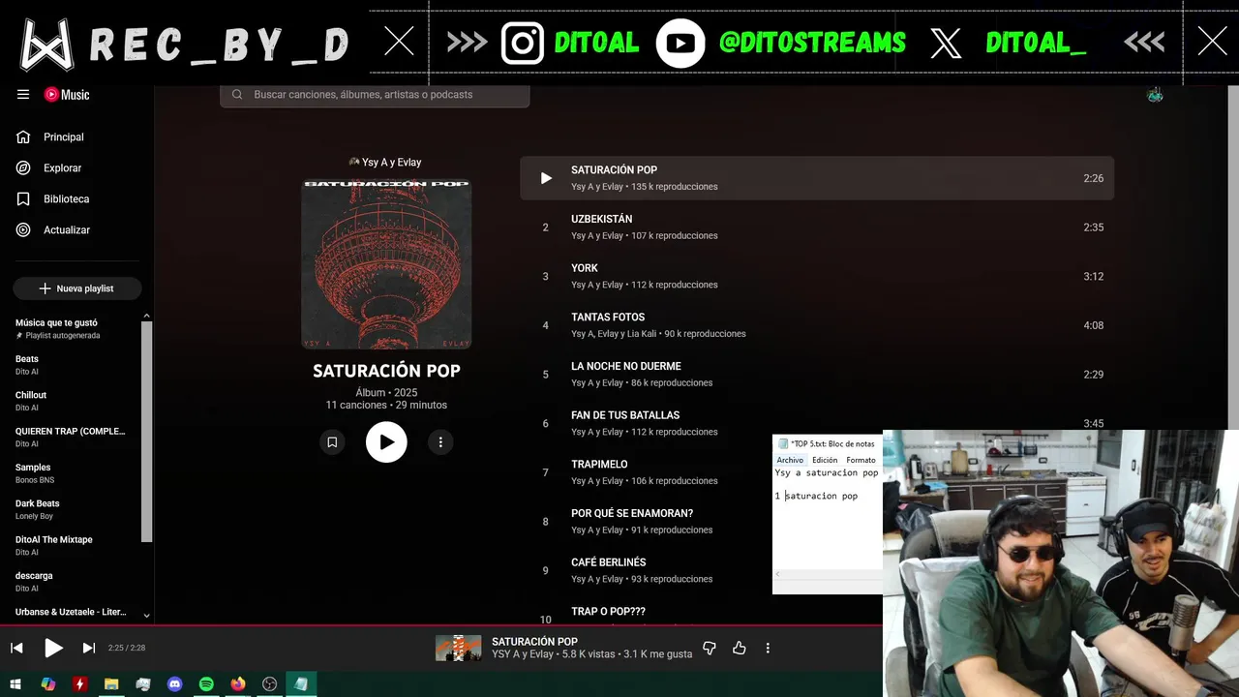Viewport: 1239px width, 697px height.
Task: Open Spotify from the taskbar
Action: coord(206,684)
